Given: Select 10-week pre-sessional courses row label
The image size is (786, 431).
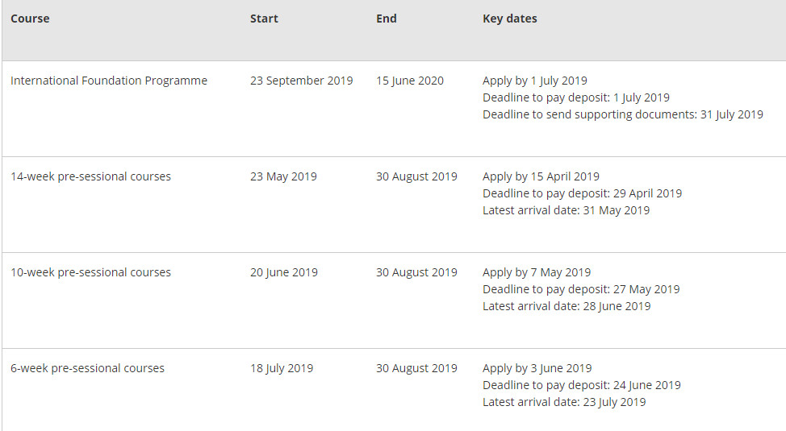Looking at the screenshot, I should click(x=90, y=272).
